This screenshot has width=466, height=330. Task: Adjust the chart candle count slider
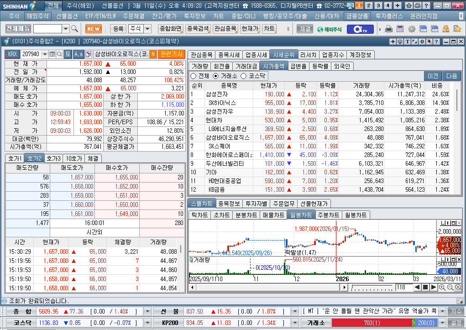372,287
